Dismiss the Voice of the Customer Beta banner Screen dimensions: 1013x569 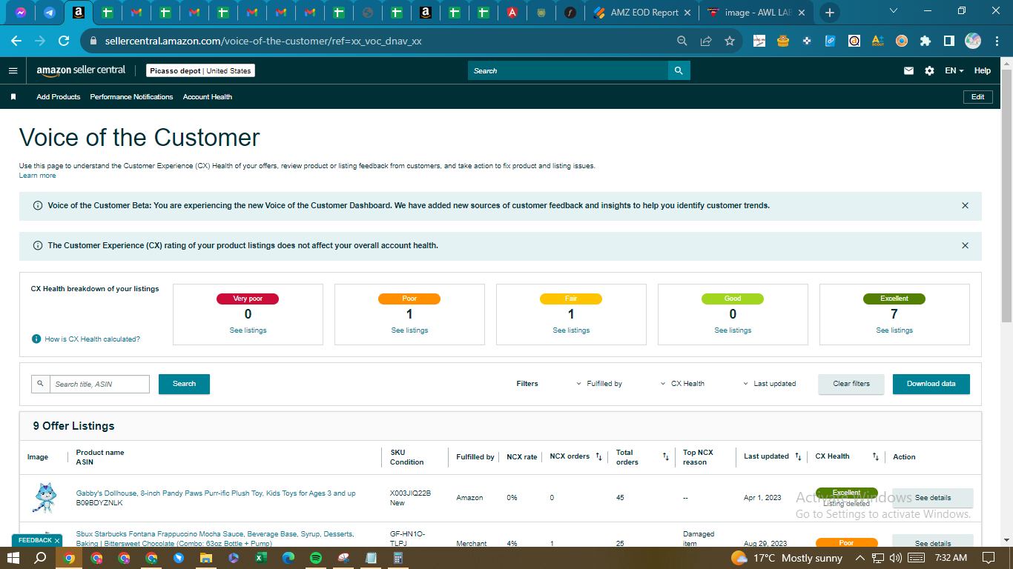(965, 205)
